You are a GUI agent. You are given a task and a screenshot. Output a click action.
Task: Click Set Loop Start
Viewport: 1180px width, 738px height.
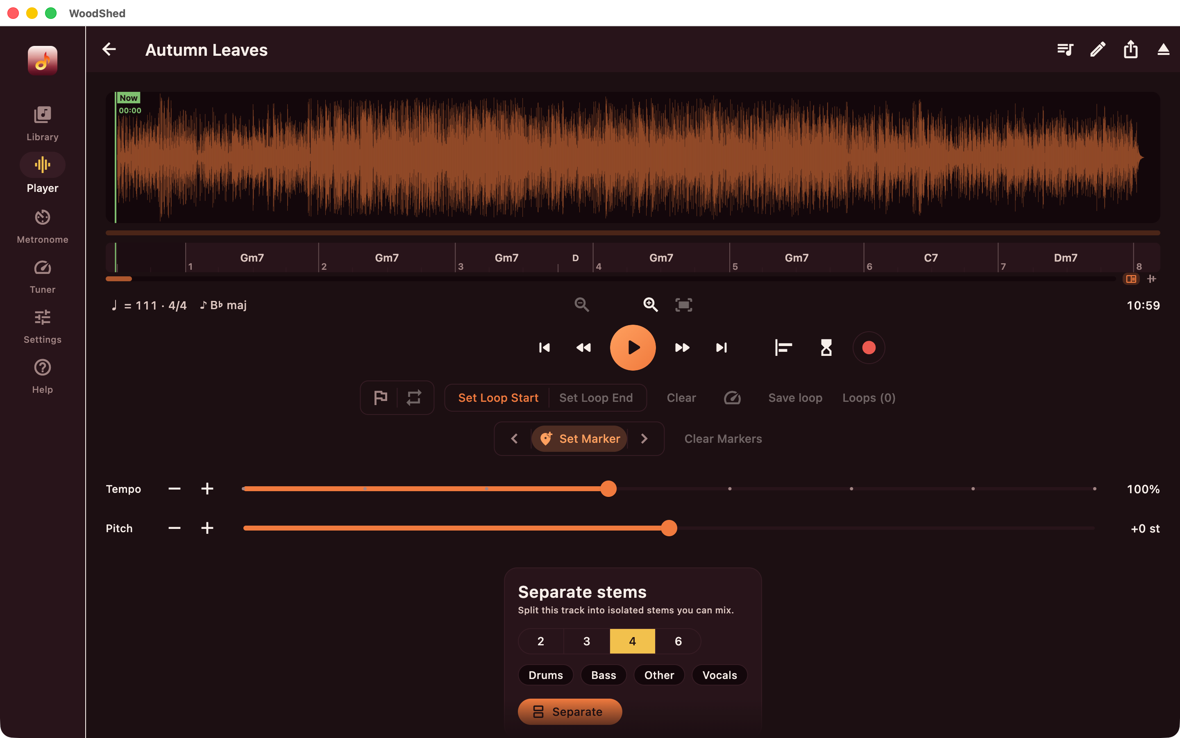click(498, 398)
